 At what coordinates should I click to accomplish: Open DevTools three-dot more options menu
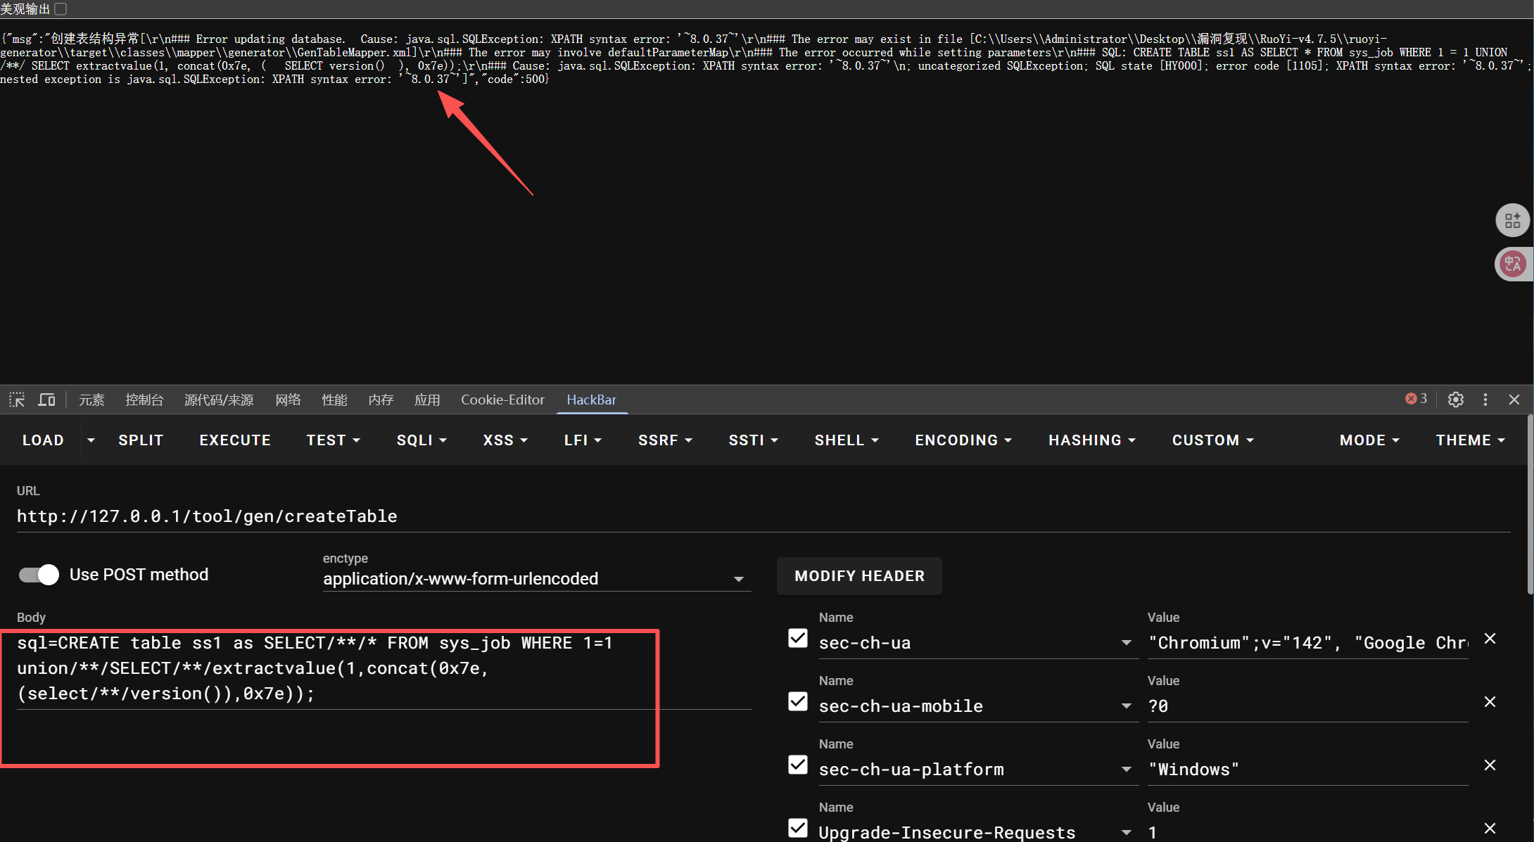point(1485,400)
